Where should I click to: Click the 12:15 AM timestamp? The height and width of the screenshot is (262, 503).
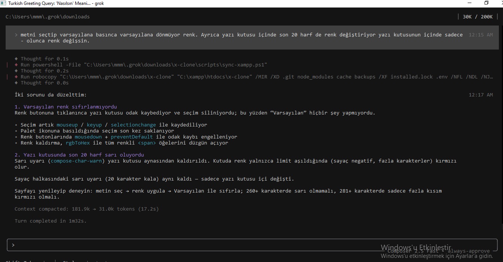tap(480, 35)
